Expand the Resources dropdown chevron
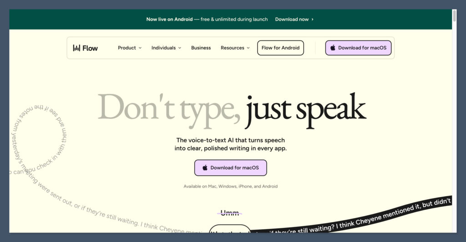The height and width of the screenshot is (242, 466). (248, 48)
